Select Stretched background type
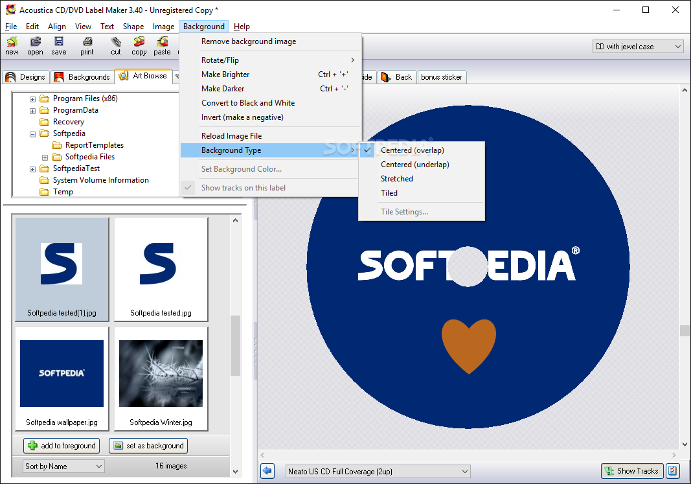 pos(422,179)
